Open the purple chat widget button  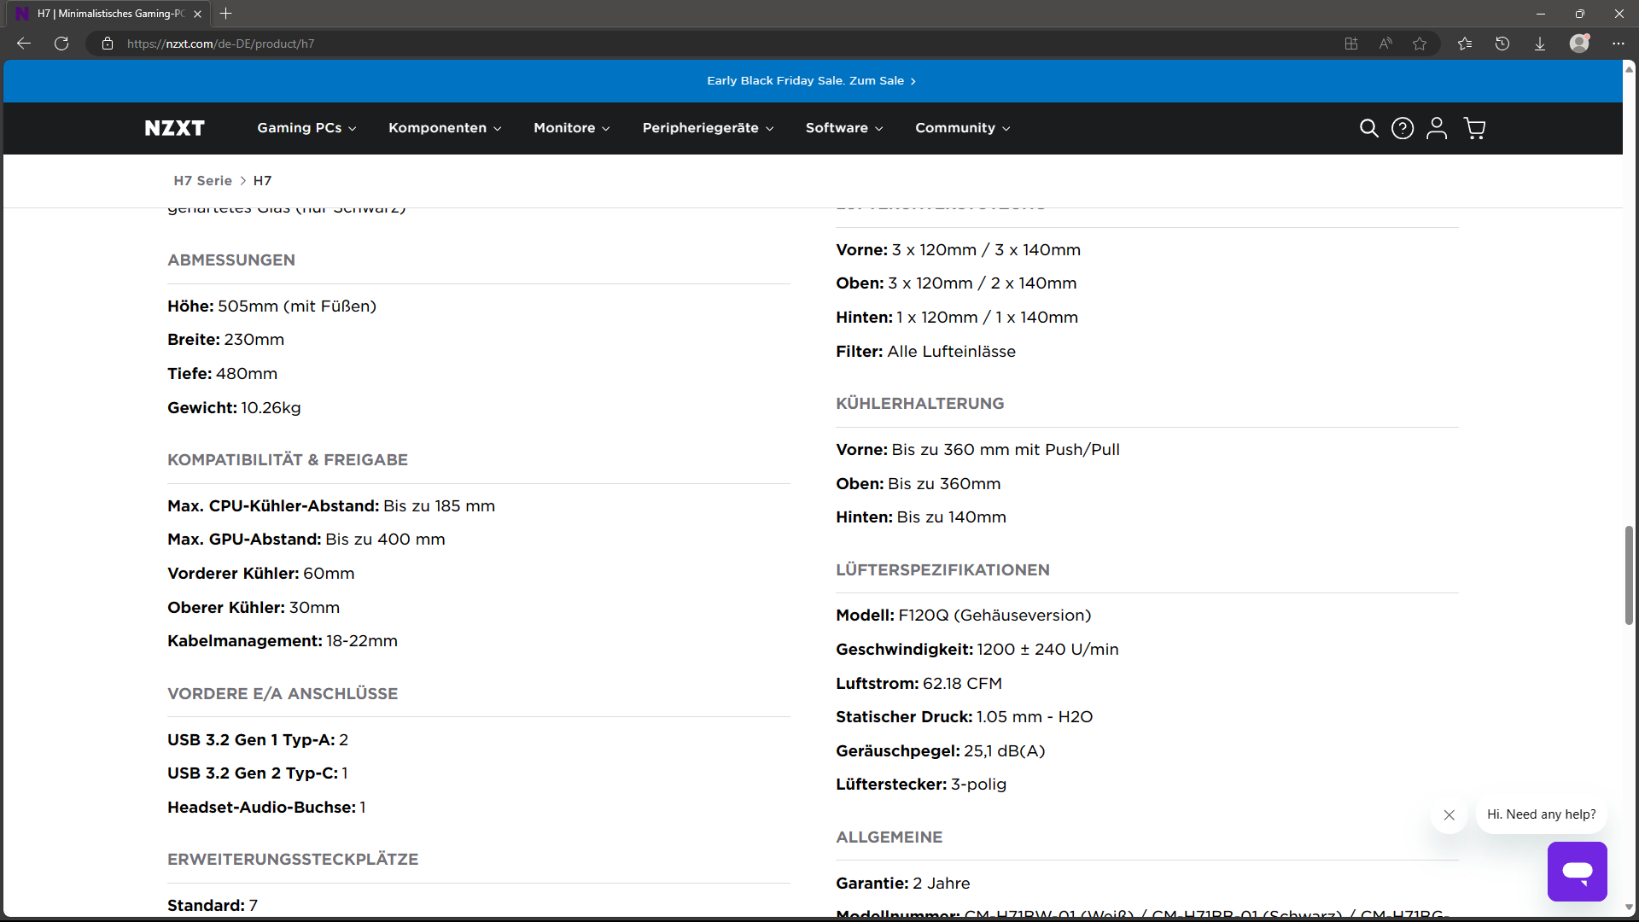[x=1578, y=872]
